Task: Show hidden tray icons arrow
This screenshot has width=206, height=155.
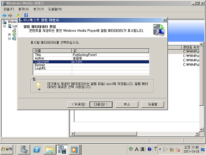Action: tap(160, 149)
